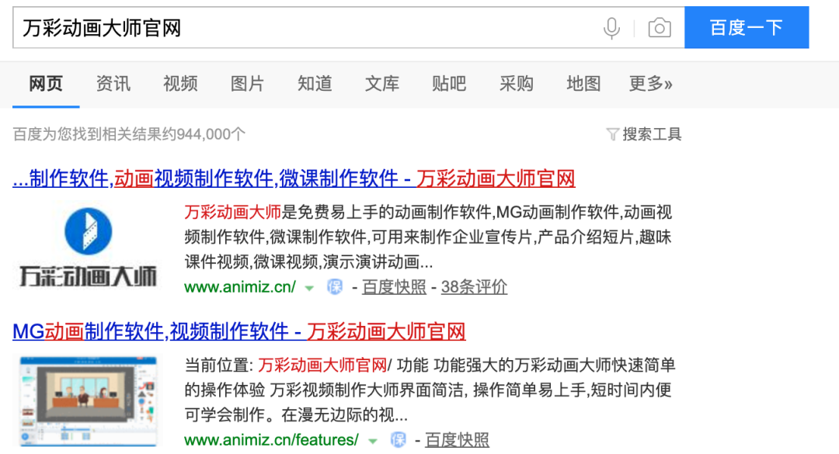Expand the 更多» menu
This screenshot has width=839, height=454.
coord(651,84)
